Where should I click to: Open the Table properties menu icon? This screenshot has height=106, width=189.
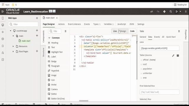(179, 31)
